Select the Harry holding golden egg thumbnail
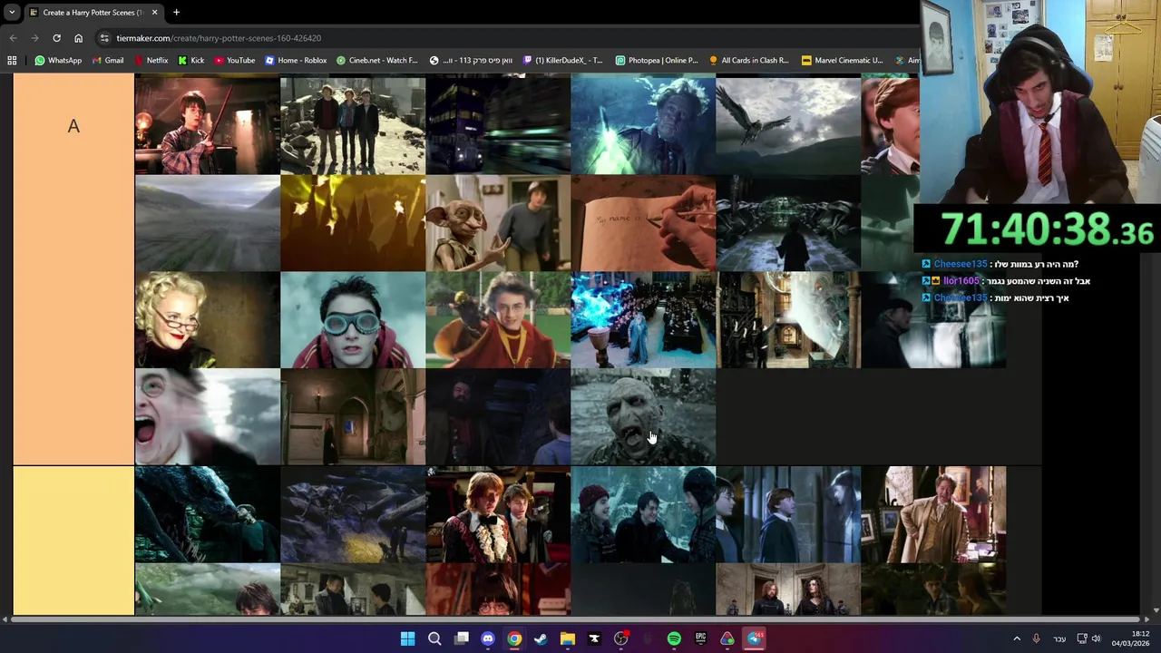1161x653 pixels. pos(498,320)
